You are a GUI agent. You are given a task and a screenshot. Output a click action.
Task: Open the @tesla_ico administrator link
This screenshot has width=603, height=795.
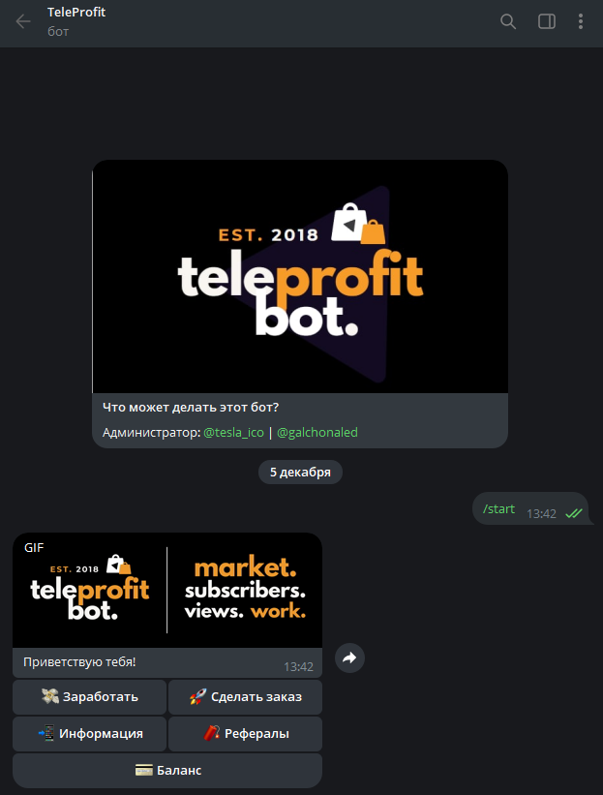[233, 433]
